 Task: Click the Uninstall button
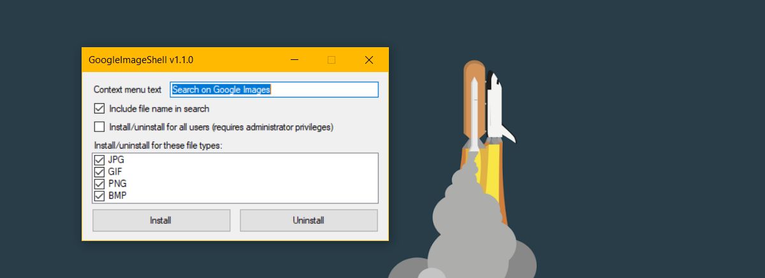(x=309, y=221)
